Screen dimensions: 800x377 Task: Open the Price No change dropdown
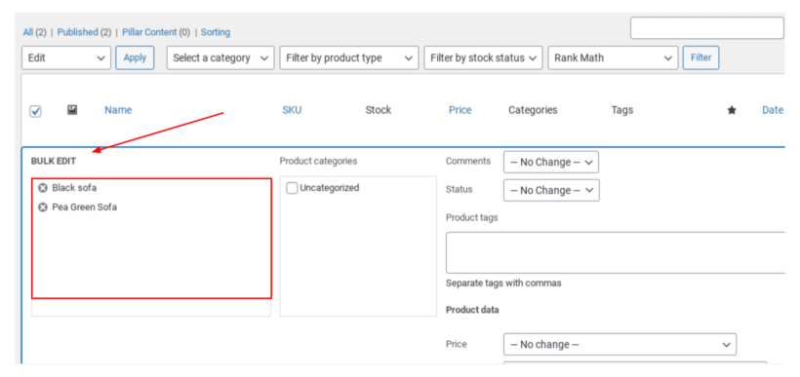(x=620, y=345)
